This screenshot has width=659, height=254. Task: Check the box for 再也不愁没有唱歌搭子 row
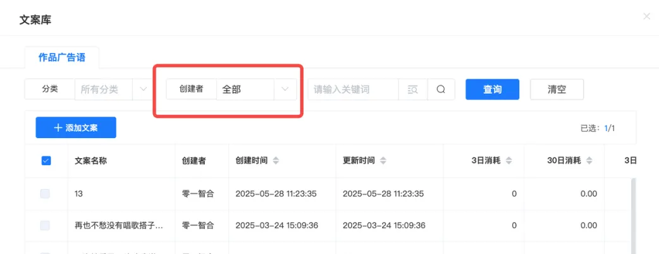(45, 226)
